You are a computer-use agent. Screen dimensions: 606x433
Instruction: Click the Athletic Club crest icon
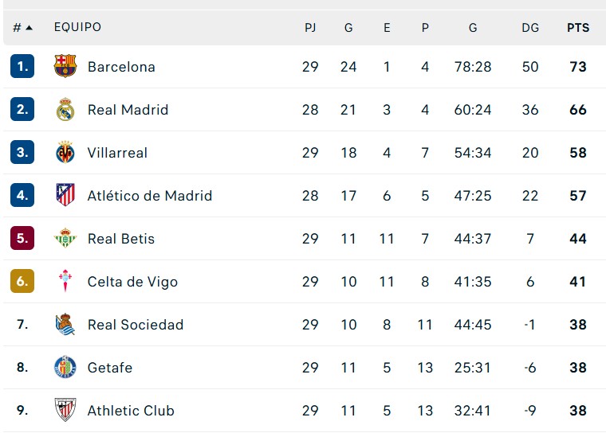(65, 411)
